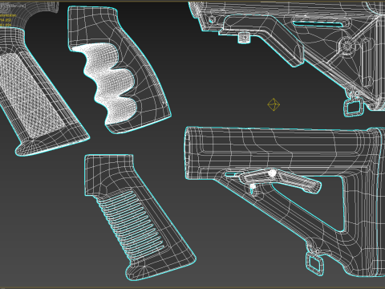Select the lower full rifle stock model

click(285, 201)
